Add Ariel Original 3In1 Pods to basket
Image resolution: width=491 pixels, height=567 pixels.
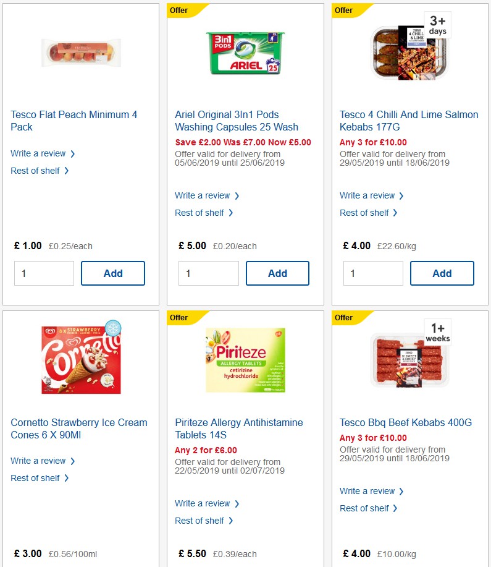coord(277,273)
